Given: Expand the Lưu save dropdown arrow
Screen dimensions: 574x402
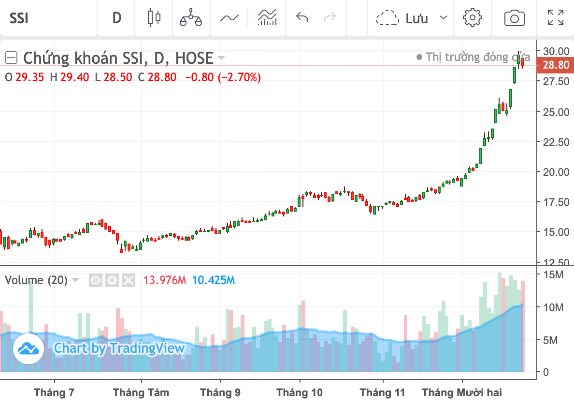Looking at the screenshot, I should pos(444,17).
